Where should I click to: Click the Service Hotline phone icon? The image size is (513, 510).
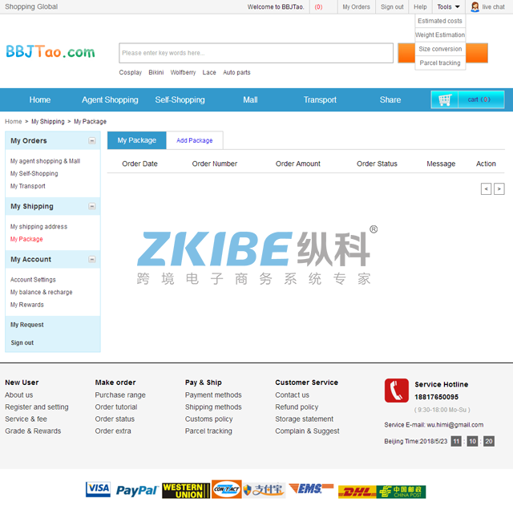397,391
